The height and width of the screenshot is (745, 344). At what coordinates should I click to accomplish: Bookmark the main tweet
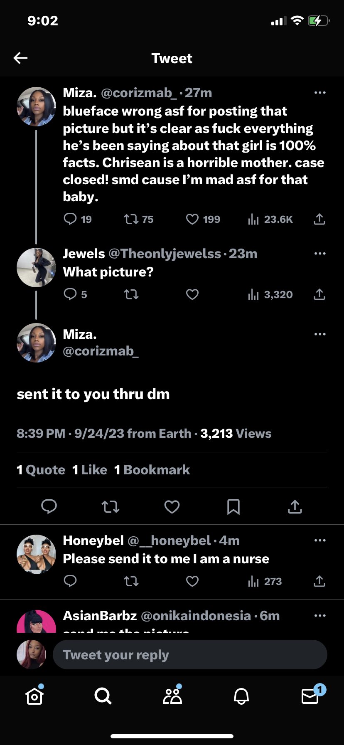click(x=233, y=507)
